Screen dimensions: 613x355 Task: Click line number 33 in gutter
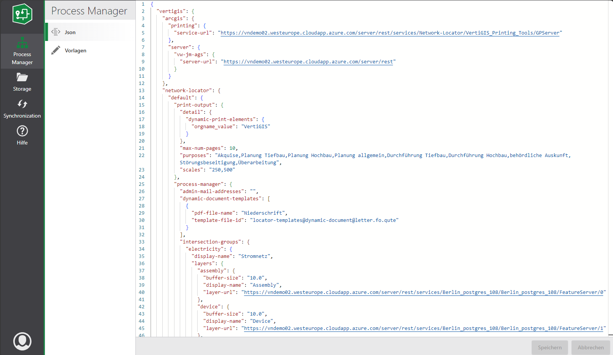point(141,242)
